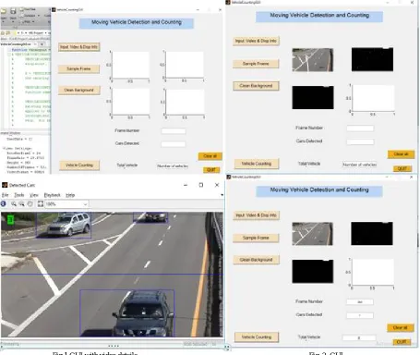Open the Tools menu in Detected Cars window

pyautogui.click(x=18, y=195)
